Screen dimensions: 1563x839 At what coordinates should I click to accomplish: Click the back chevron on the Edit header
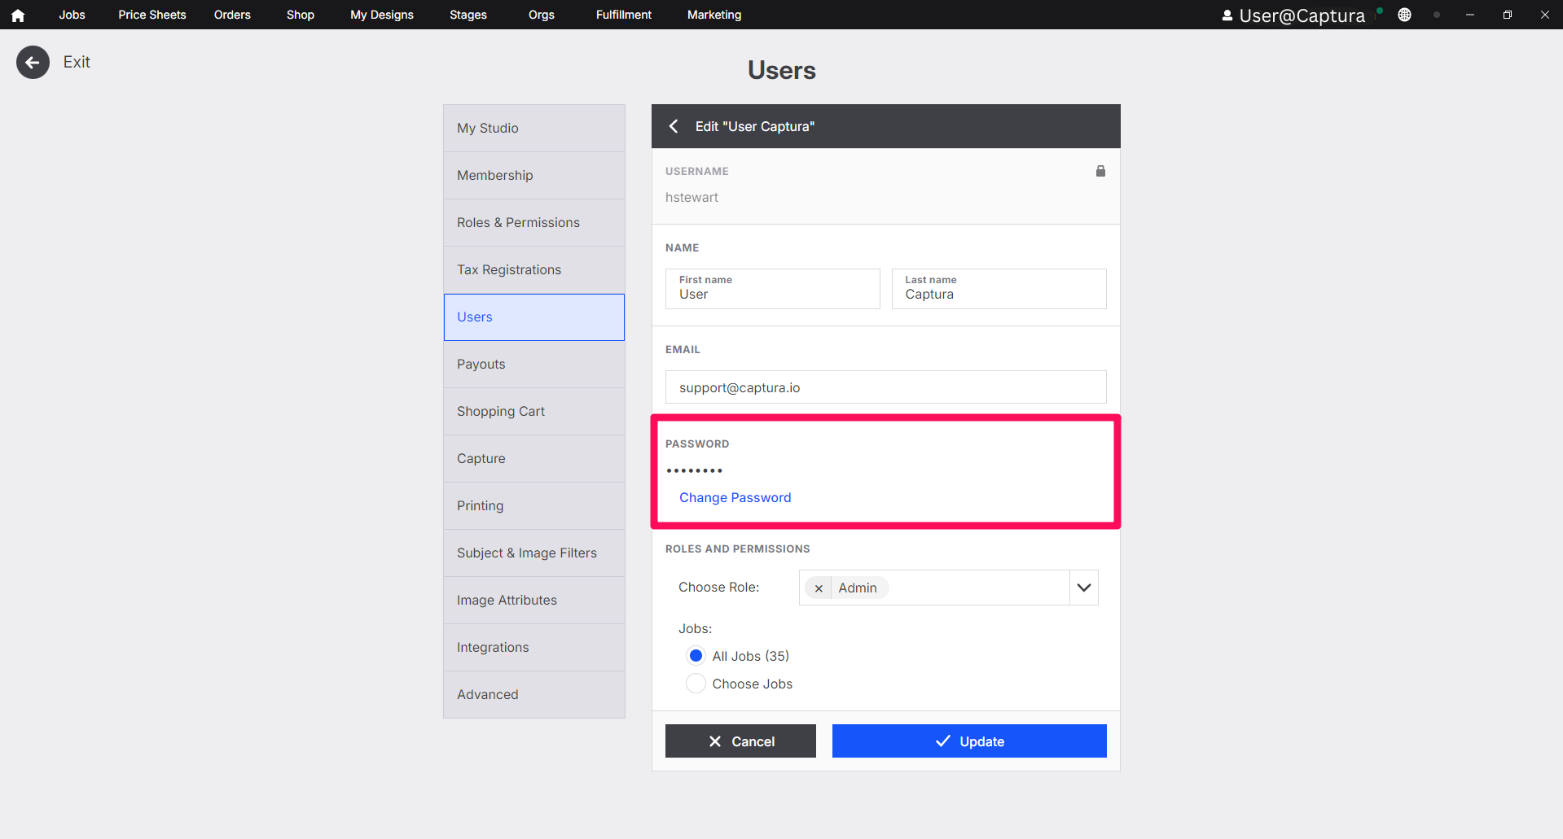pyautogui.click(x=674, y=126)
